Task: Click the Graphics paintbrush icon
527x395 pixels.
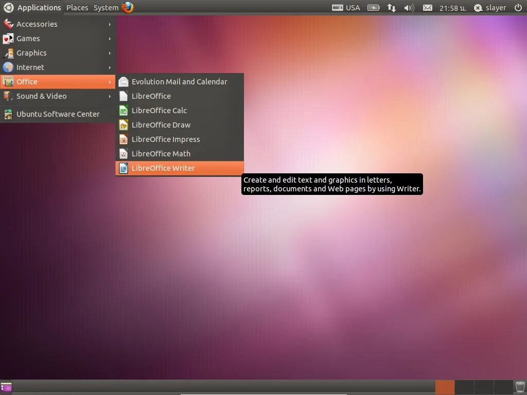Action: [x=8, y=53]
